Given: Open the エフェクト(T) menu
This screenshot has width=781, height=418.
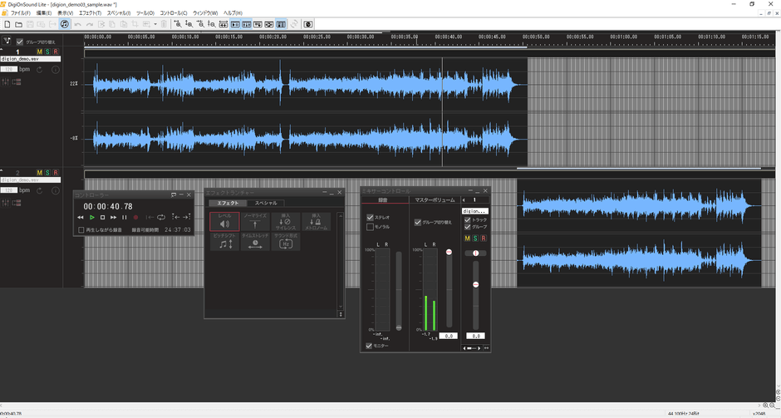Looking at the screenshot, I should 90,13.
